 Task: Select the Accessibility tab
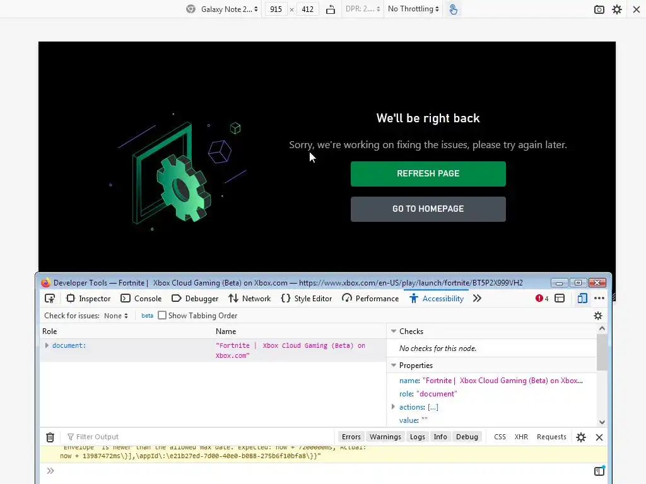437,298
